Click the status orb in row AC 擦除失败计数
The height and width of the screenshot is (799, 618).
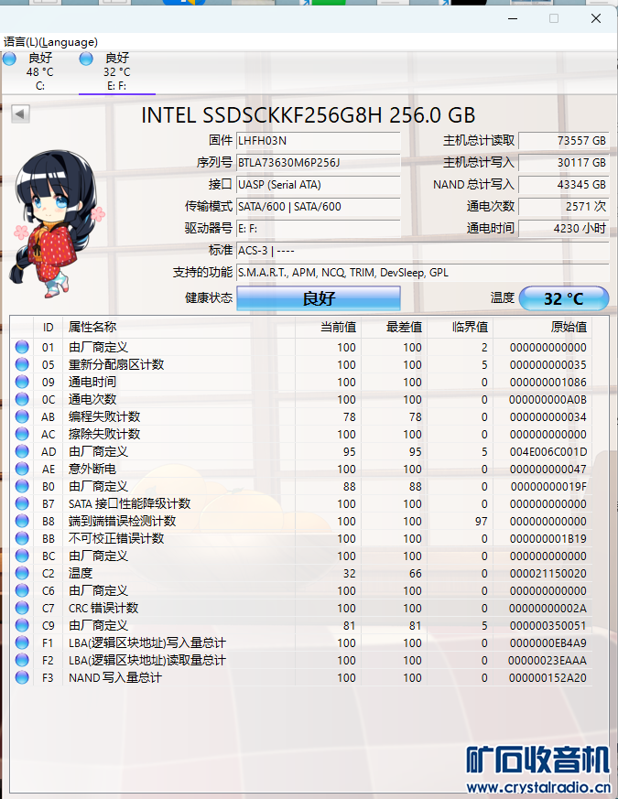pos(22,434)
